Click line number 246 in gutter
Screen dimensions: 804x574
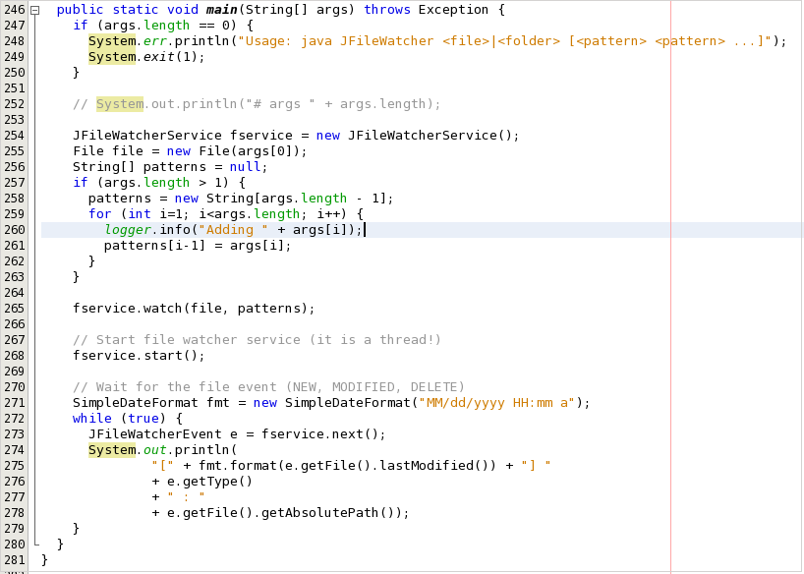coord(15,10)
